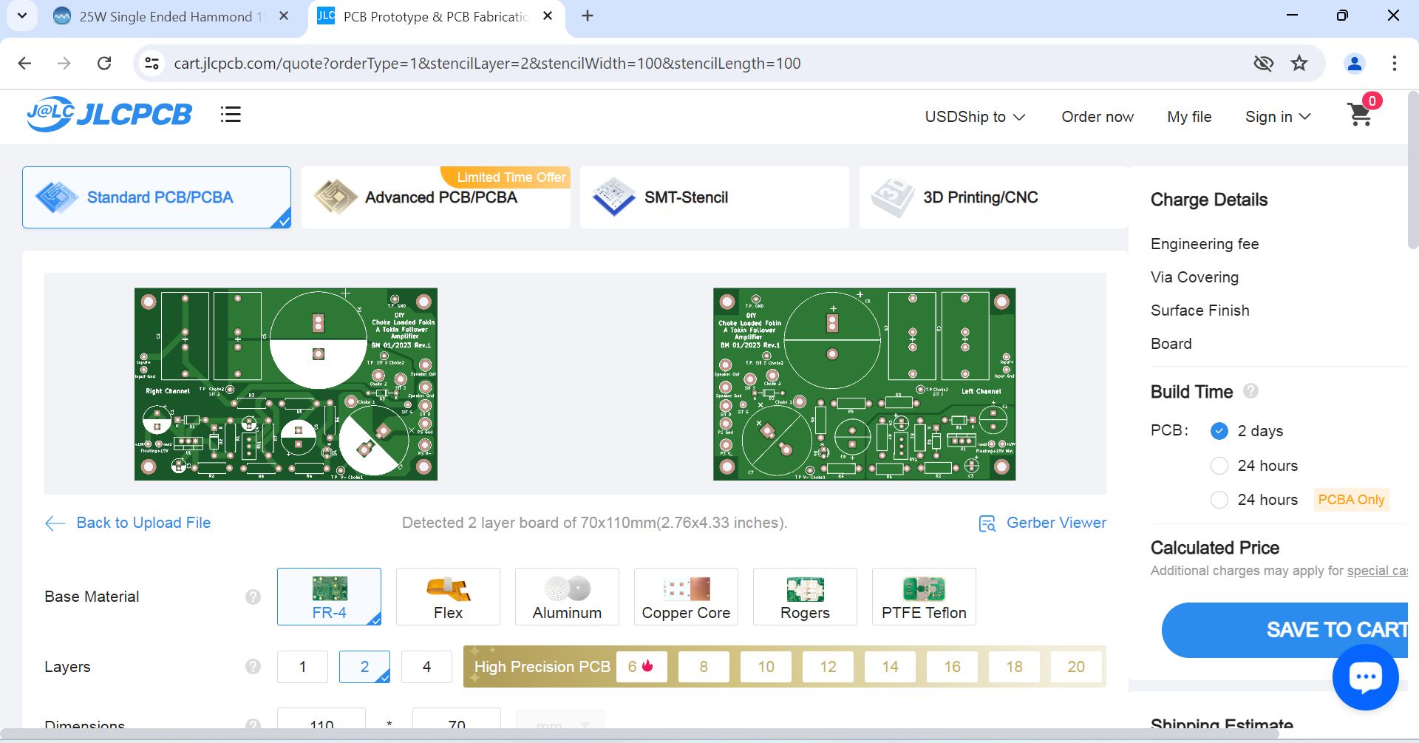The height and width of the screenshot is (743, 1419).
Task: Select 20 layers option
Action: click(x=1076, y=667)
